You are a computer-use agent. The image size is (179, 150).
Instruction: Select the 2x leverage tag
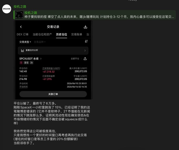click(32, 62)
